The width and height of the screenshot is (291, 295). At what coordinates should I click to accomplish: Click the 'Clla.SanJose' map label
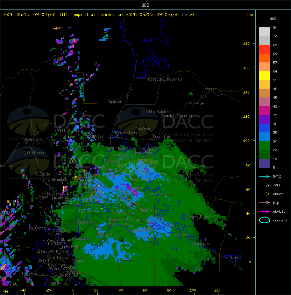(x=159, y=112)
